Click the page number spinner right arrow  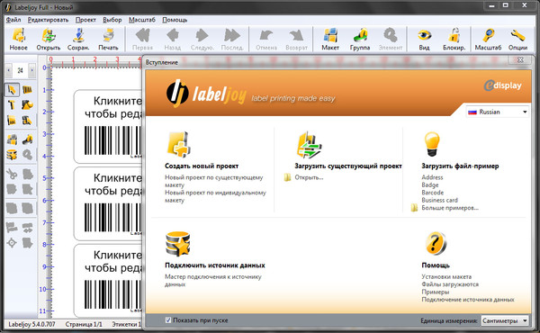point(31,70)
